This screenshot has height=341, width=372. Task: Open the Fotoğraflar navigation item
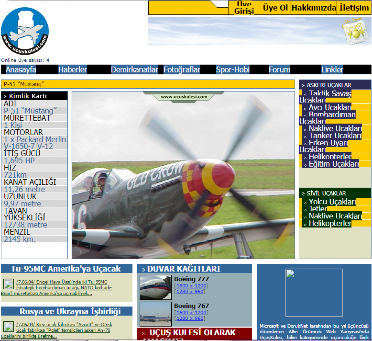point(182,70)
